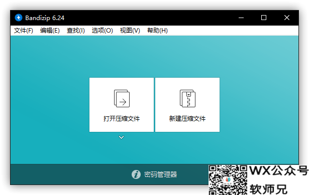Maximize the Bandizip window

264,18
